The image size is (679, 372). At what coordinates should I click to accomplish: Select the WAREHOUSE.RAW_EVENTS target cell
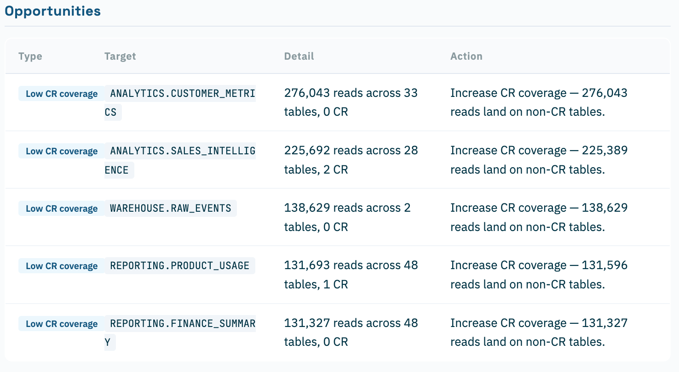(171, 209)
